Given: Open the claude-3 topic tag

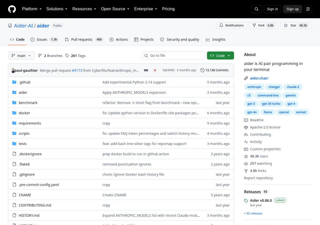Looking at the screenshot, I should pyautogui.click(x=293, y=87).
